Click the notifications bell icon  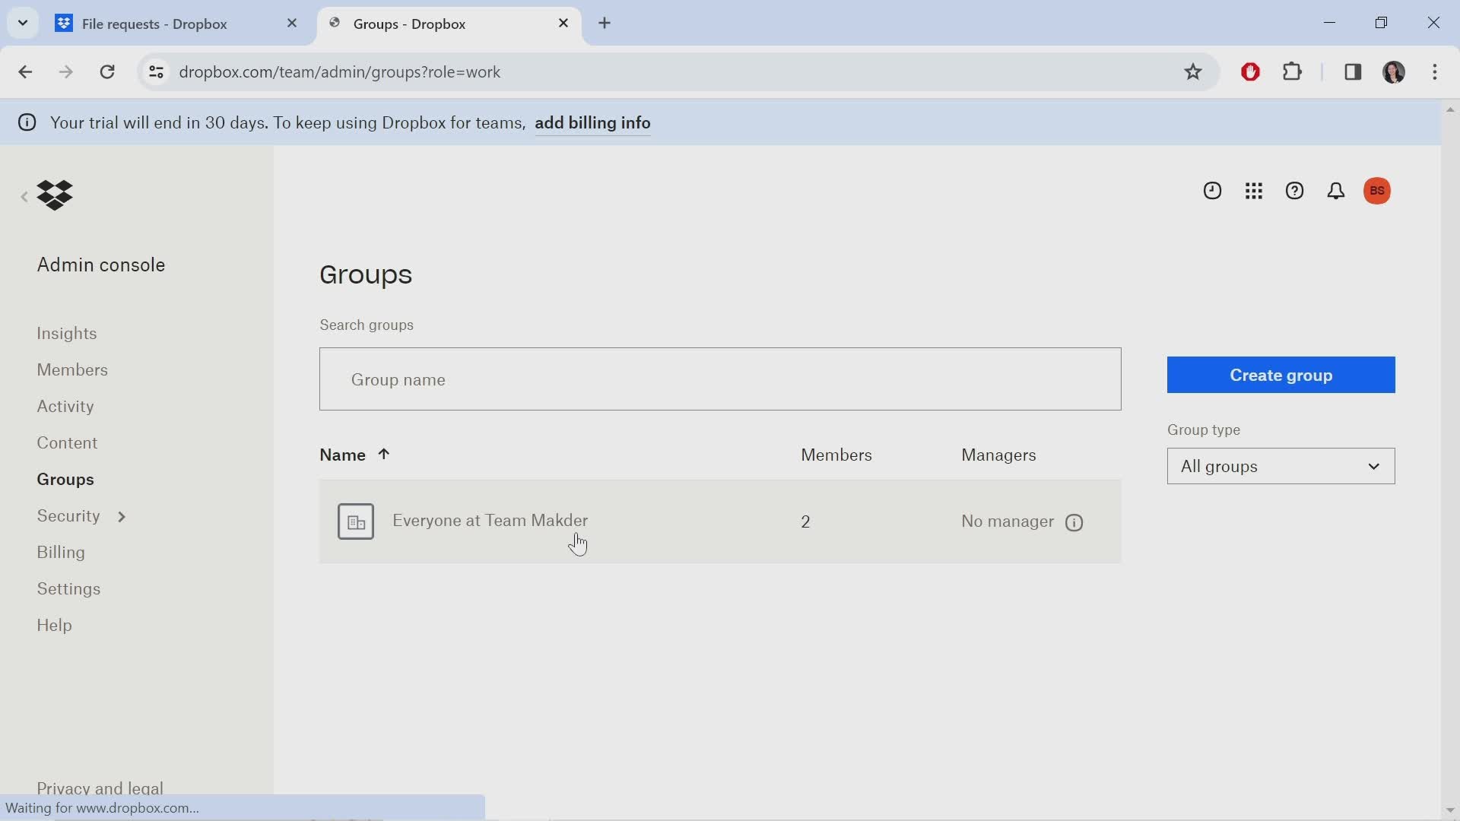coord(1335,191)
